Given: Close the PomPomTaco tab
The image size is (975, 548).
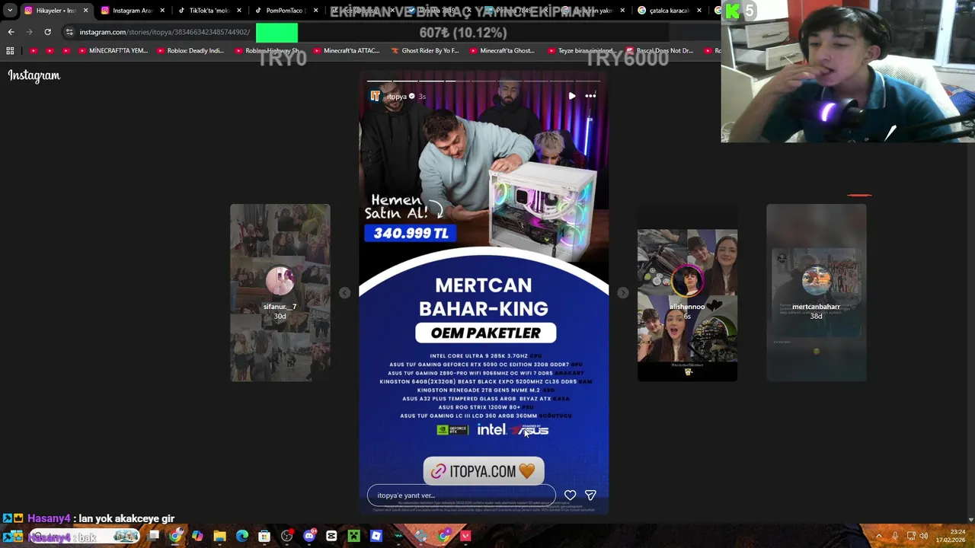Looking at the screenshot, I should click(315, 11).
